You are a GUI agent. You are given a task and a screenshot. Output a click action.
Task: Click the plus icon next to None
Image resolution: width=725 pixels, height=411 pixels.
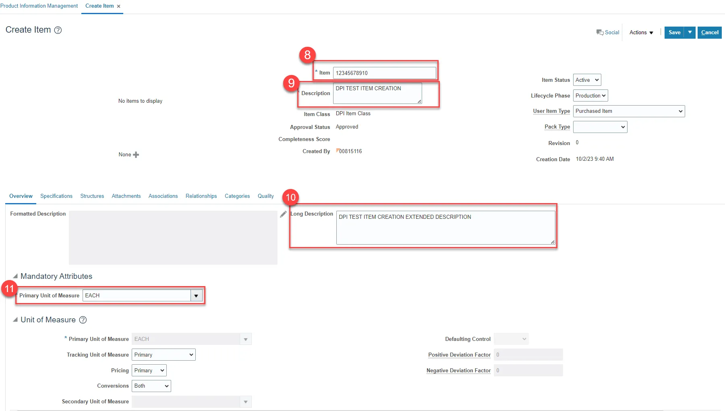(x=136, y=155)
